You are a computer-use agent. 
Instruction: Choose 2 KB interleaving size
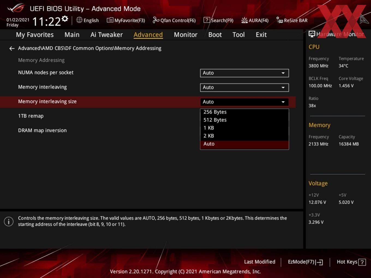point(244,136)
